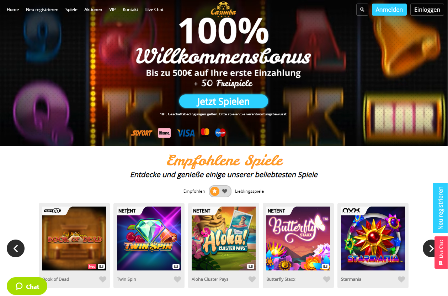Select the Klarna payment logo

(x=164, y=133)
